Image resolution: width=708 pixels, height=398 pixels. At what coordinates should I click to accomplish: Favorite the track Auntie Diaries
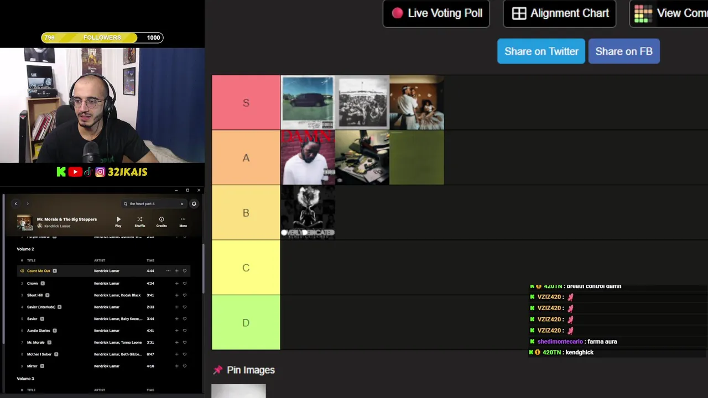point(185,331)
